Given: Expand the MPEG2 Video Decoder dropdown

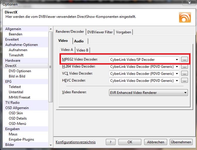Looking at the screenshot, I should pos(176,60).
